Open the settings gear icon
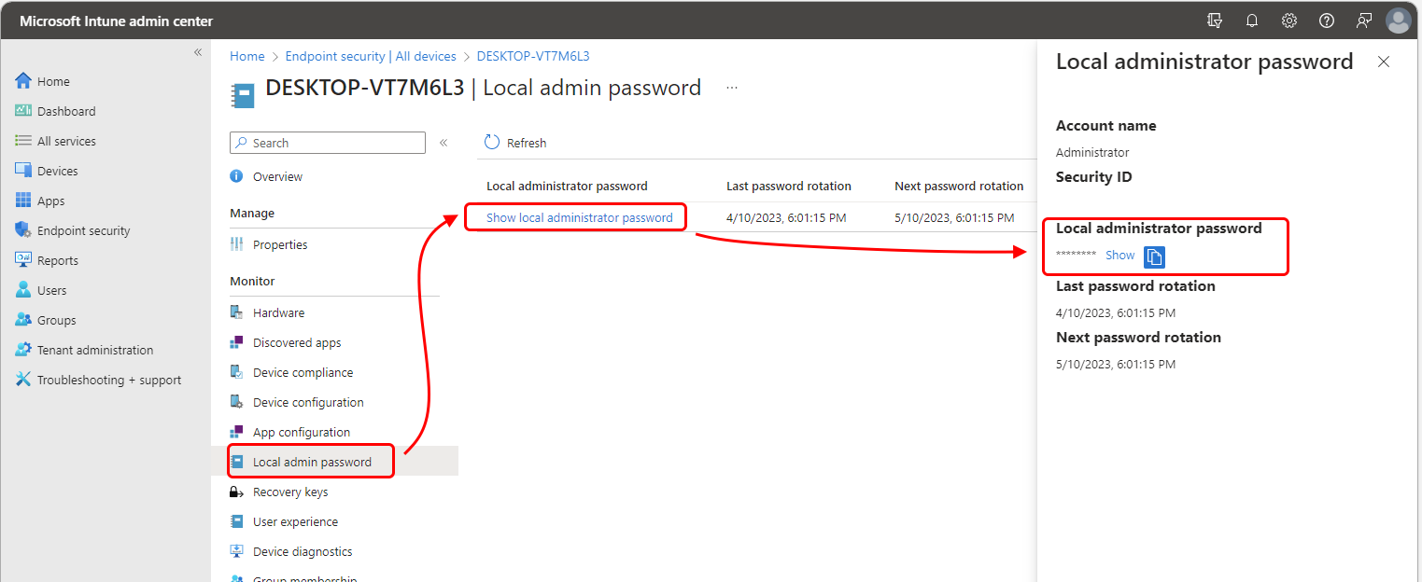The height and width of the screenshot is (582, 1422). (1289, 21)
